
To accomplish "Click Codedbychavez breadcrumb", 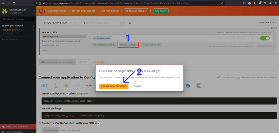I will pos(57,11).
